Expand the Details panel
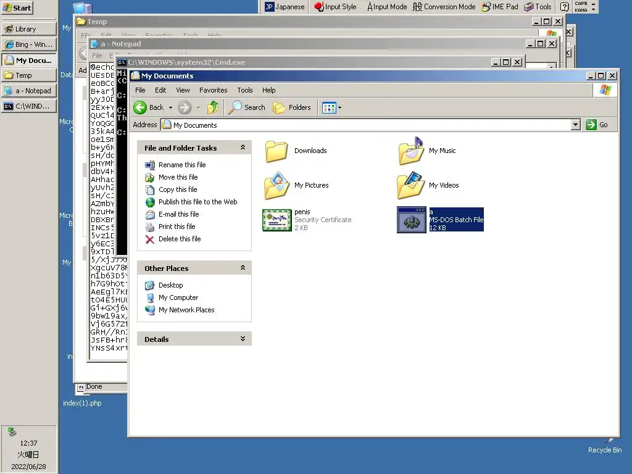Viewport: 632px width, 474px height. click(243, 339)
